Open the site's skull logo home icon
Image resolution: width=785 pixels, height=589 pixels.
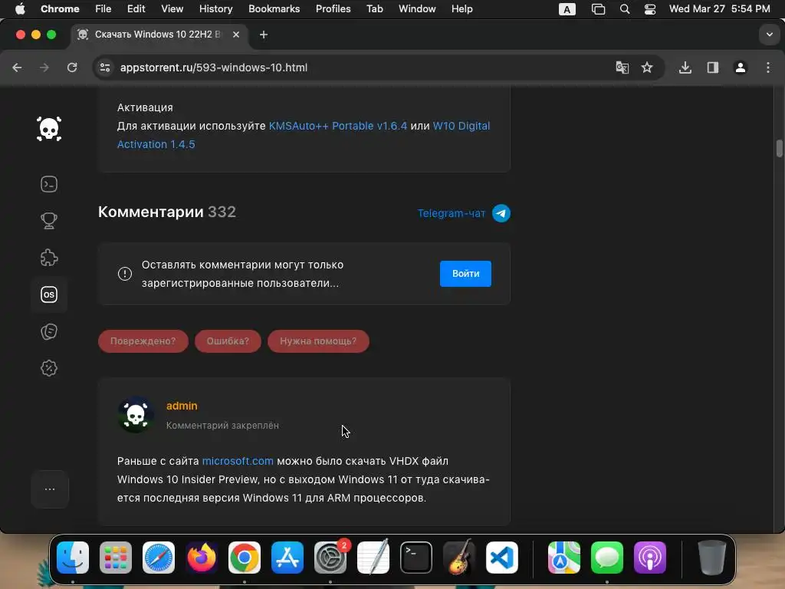coord(49,129)
